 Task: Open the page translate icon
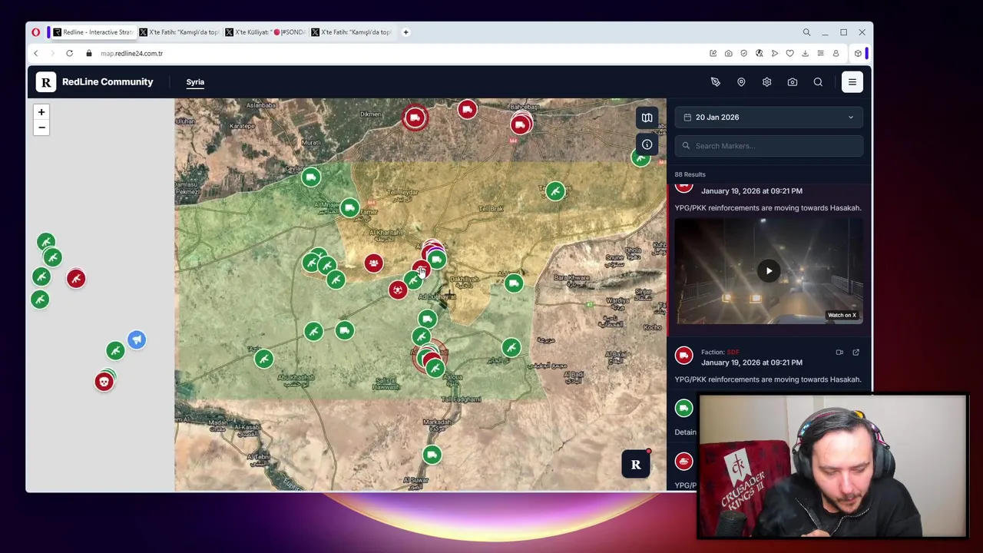[759, 54]
